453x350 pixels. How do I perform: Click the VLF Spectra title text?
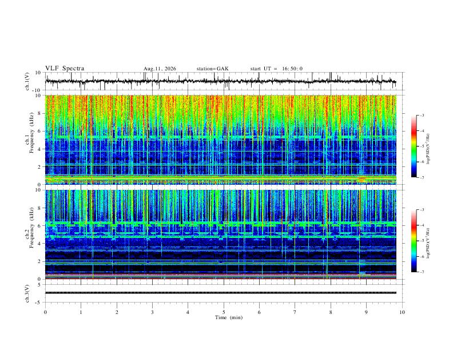(x=65, y=69)
